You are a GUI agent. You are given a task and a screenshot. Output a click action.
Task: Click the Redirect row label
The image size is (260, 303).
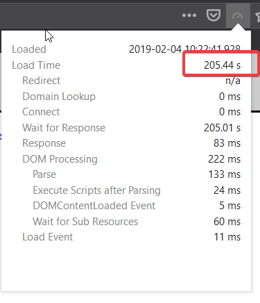click(x=42, y=81)
